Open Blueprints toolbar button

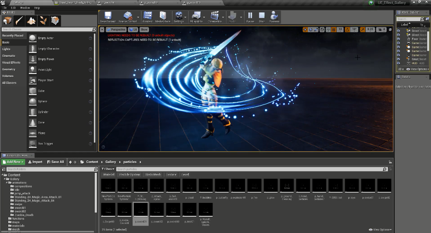[x=196, y=17]
